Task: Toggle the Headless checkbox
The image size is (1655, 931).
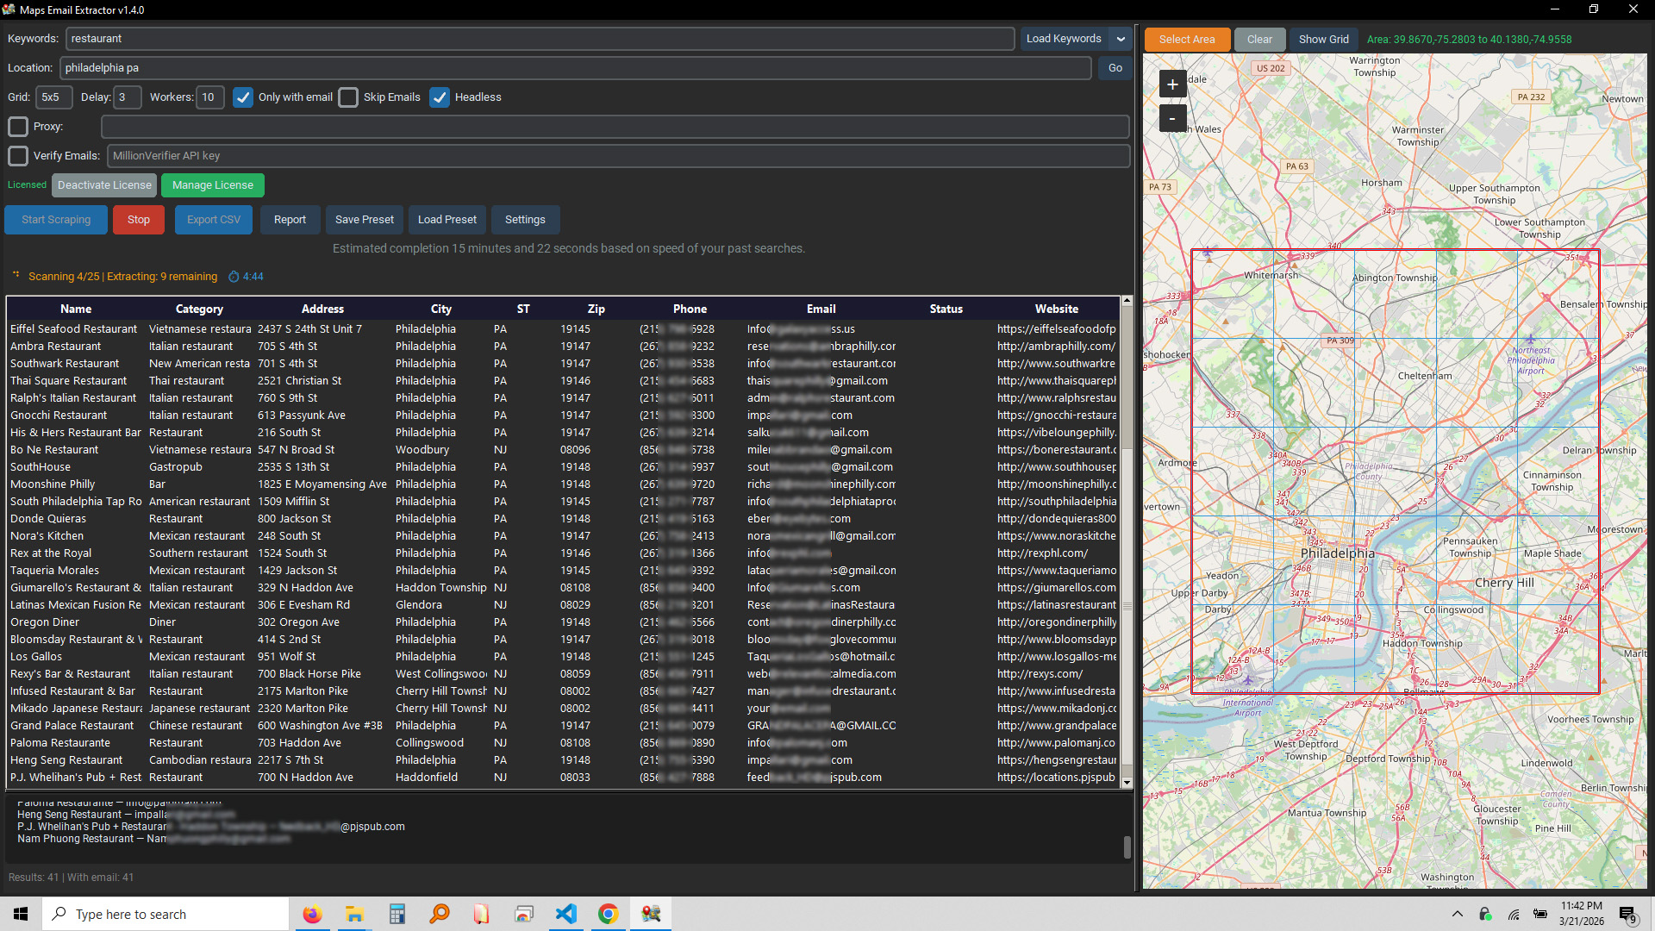Action: [440, 97]
